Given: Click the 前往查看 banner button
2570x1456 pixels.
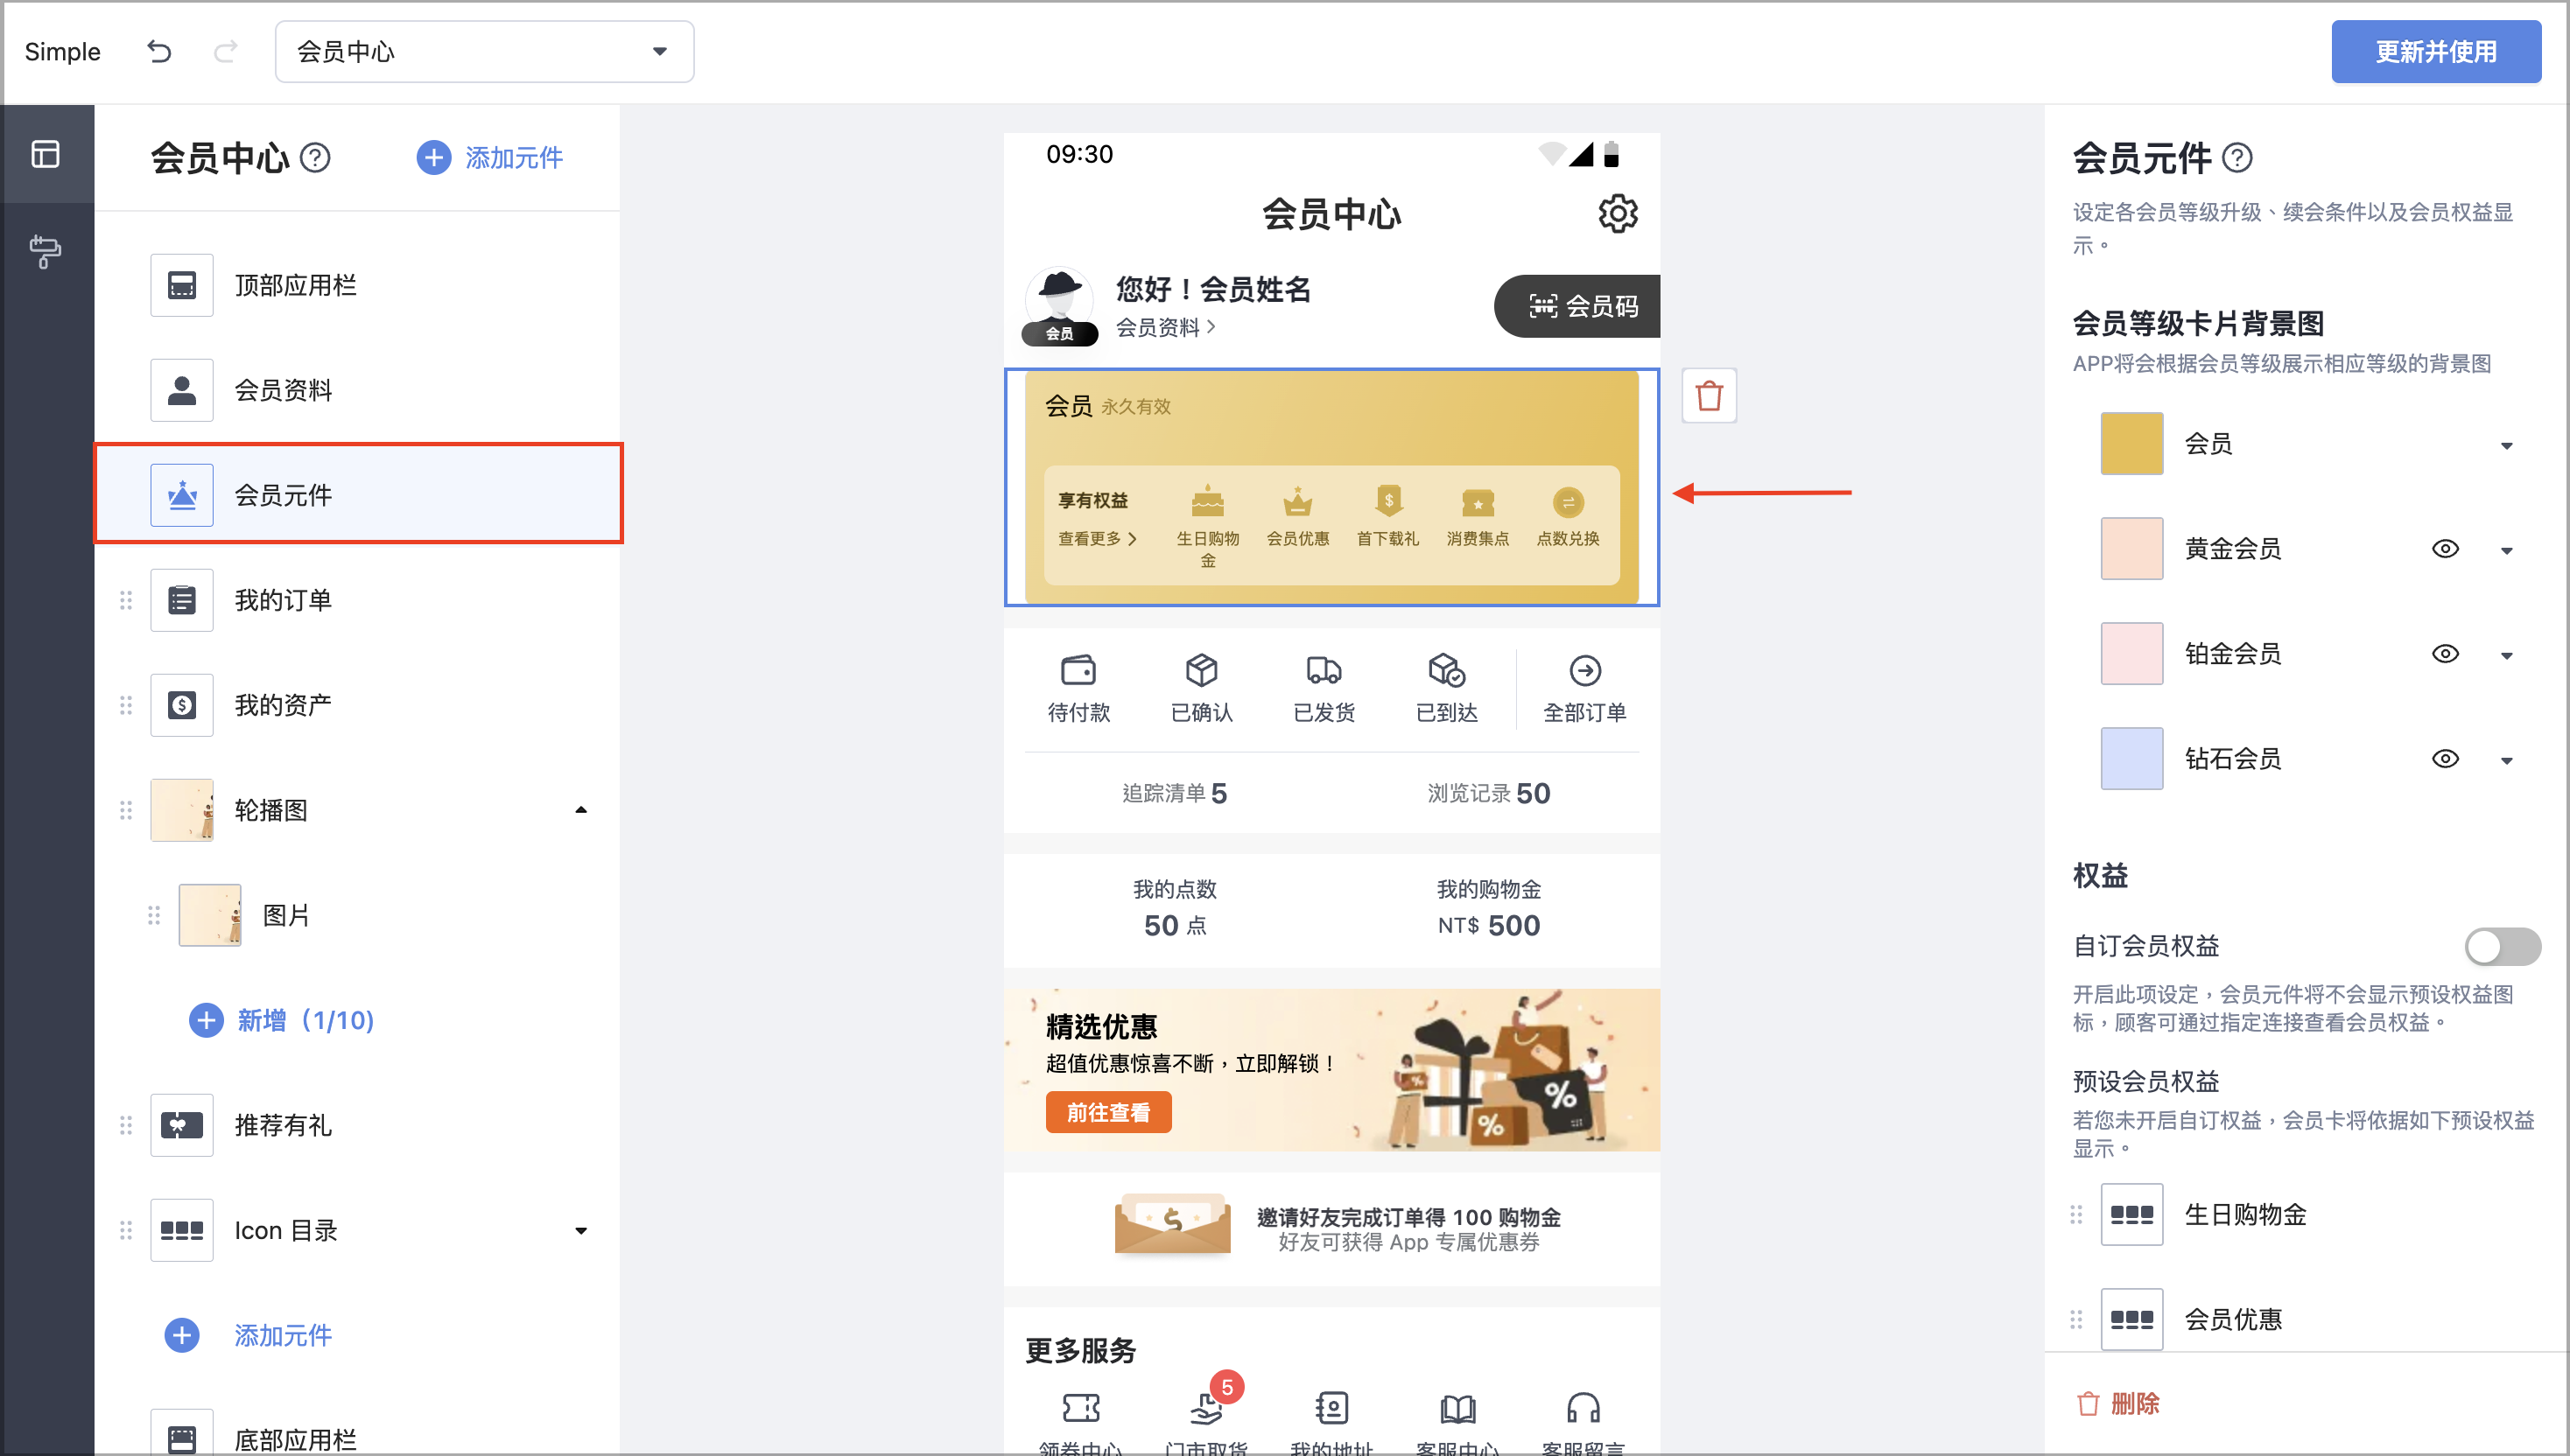Looking at the screenshot, I should click(x=1108, y=1112).
